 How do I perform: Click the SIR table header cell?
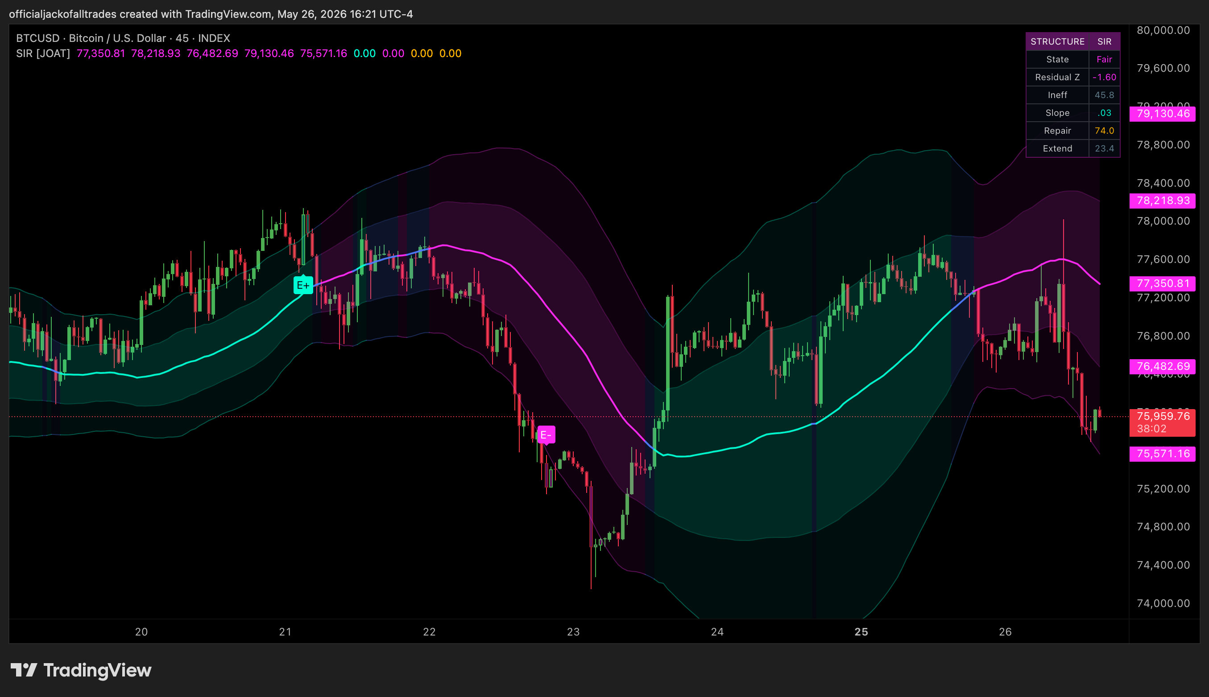(1104, 41)
